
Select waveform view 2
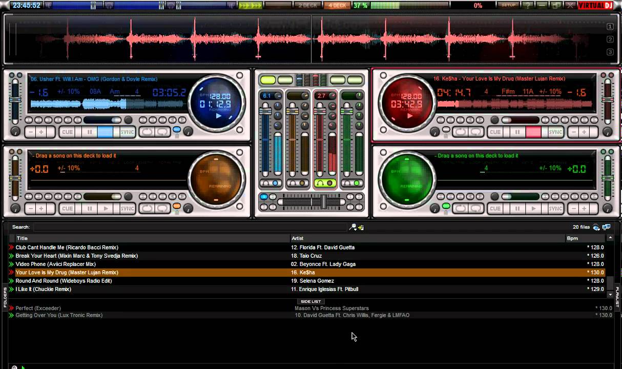pyautogui.click(x=610, y=39)
